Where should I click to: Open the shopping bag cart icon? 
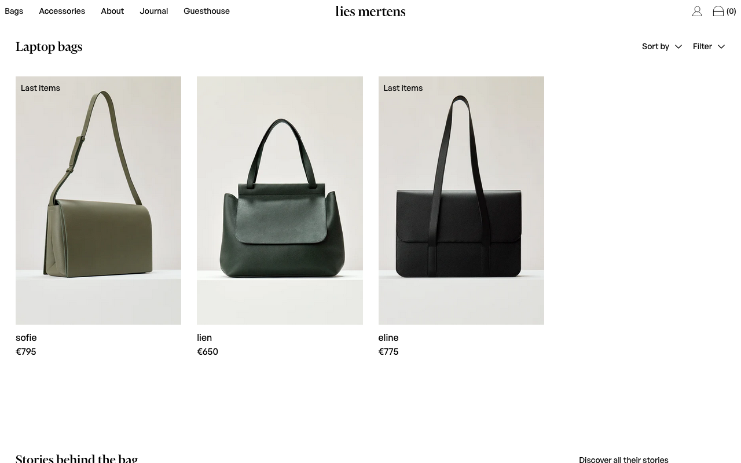(718, 11)
